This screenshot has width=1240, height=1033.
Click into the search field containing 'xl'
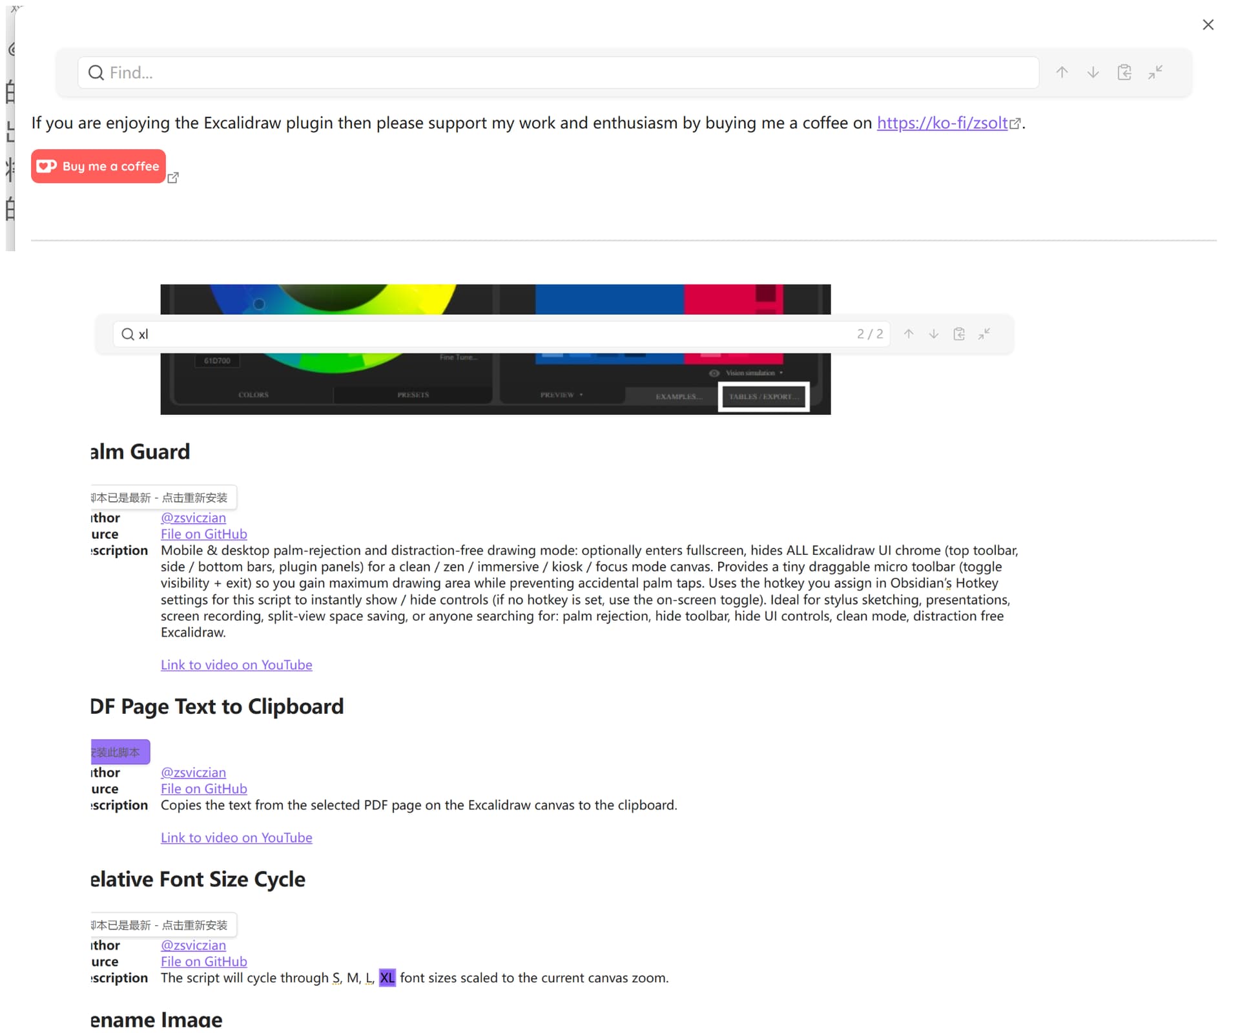(491, 334)
